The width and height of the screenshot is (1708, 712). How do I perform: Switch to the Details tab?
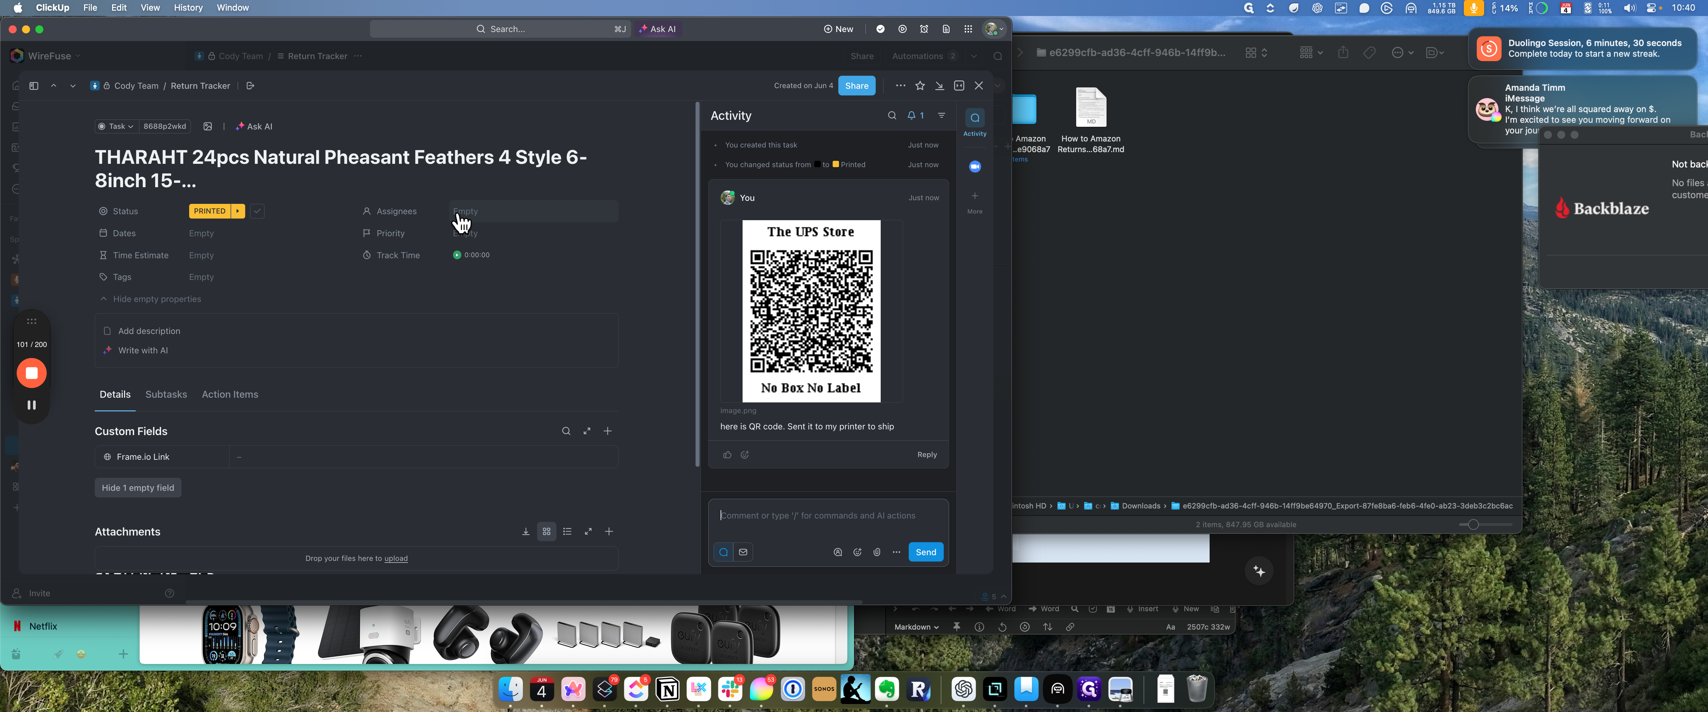(115, 394)
